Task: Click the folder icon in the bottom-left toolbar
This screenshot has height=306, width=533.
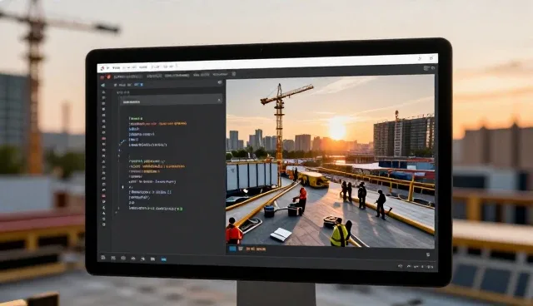Action: coord(153,259)
